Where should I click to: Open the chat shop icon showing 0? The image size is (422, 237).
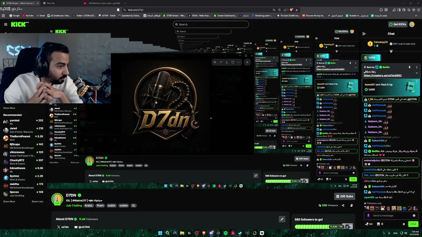379,224
